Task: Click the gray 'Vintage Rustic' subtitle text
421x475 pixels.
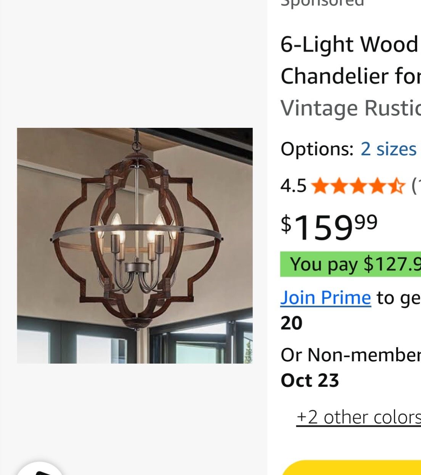Action: tap(350, 108)
